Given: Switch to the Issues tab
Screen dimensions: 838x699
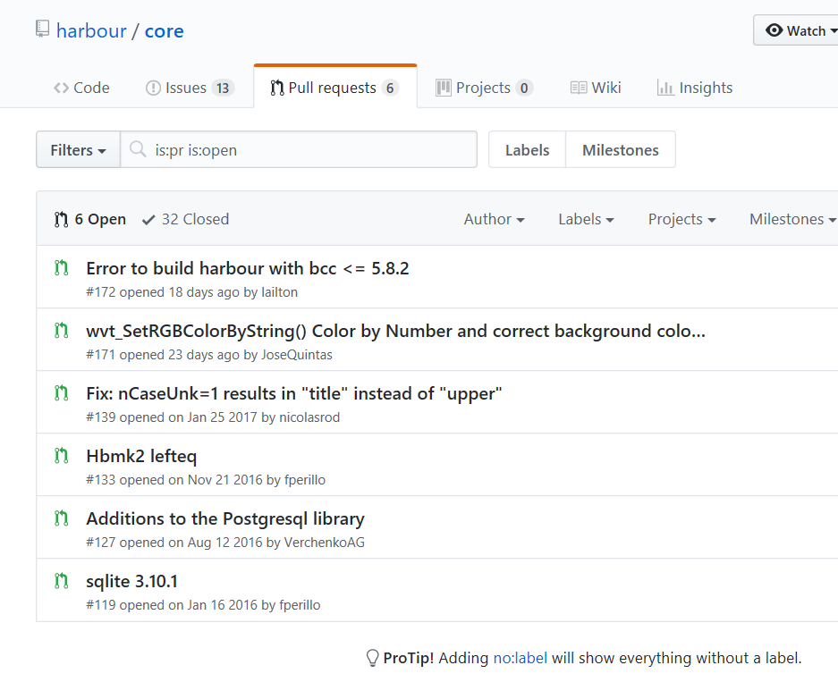Looking at the screenshot, I should click(x=189, y=88).
